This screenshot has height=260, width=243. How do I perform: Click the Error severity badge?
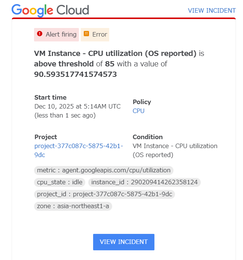point(95,35)
